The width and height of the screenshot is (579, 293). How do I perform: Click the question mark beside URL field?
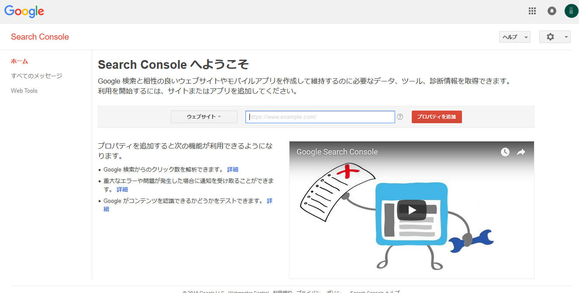(x=400, y=117)
